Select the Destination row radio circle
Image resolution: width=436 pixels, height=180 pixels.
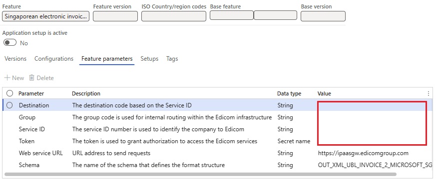tap(9, 105)
